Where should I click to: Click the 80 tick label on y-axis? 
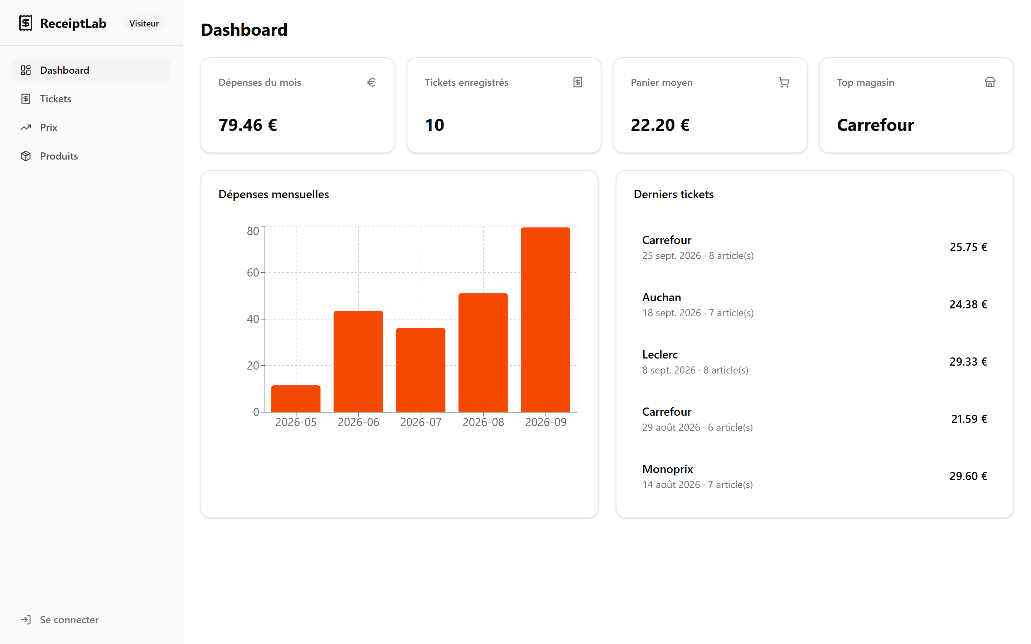pos(253,231)
